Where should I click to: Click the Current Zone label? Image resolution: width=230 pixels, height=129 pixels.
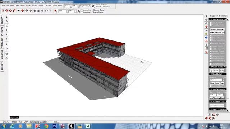[98, 10]
